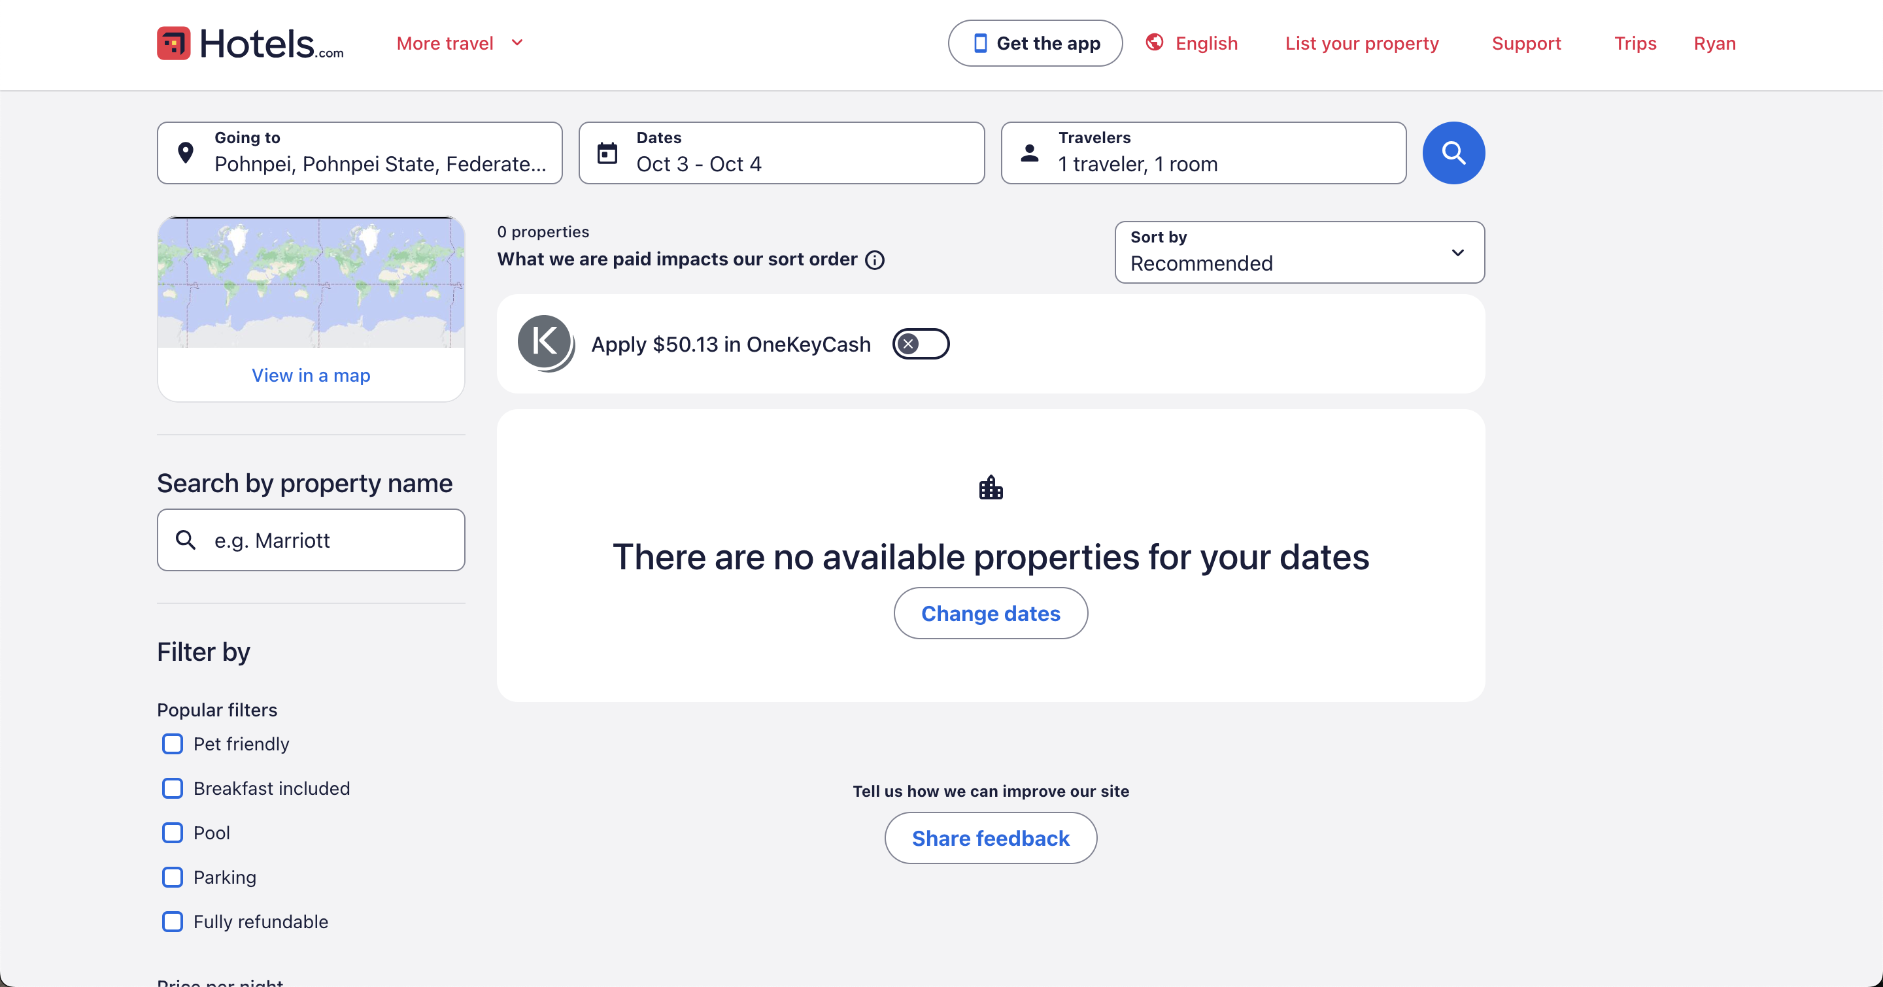Screen dimensions: 1883x987
Task: Click the View in a map link
Action: (311, 375)
